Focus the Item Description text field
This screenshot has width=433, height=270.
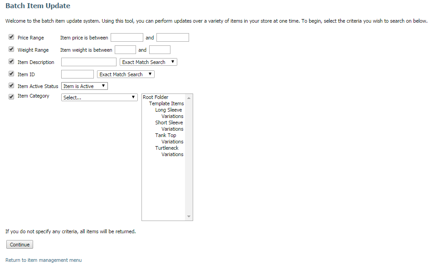89,62
